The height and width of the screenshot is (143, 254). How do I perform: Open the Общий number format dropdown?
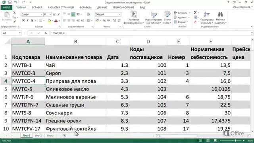120,14
